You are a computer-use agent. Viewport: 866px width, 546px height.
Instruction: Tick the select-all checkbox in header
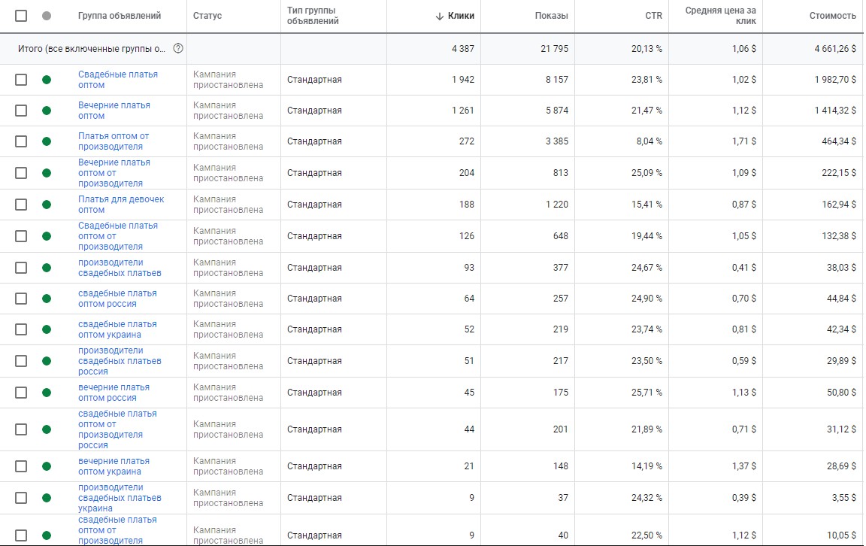coord(21,16)
